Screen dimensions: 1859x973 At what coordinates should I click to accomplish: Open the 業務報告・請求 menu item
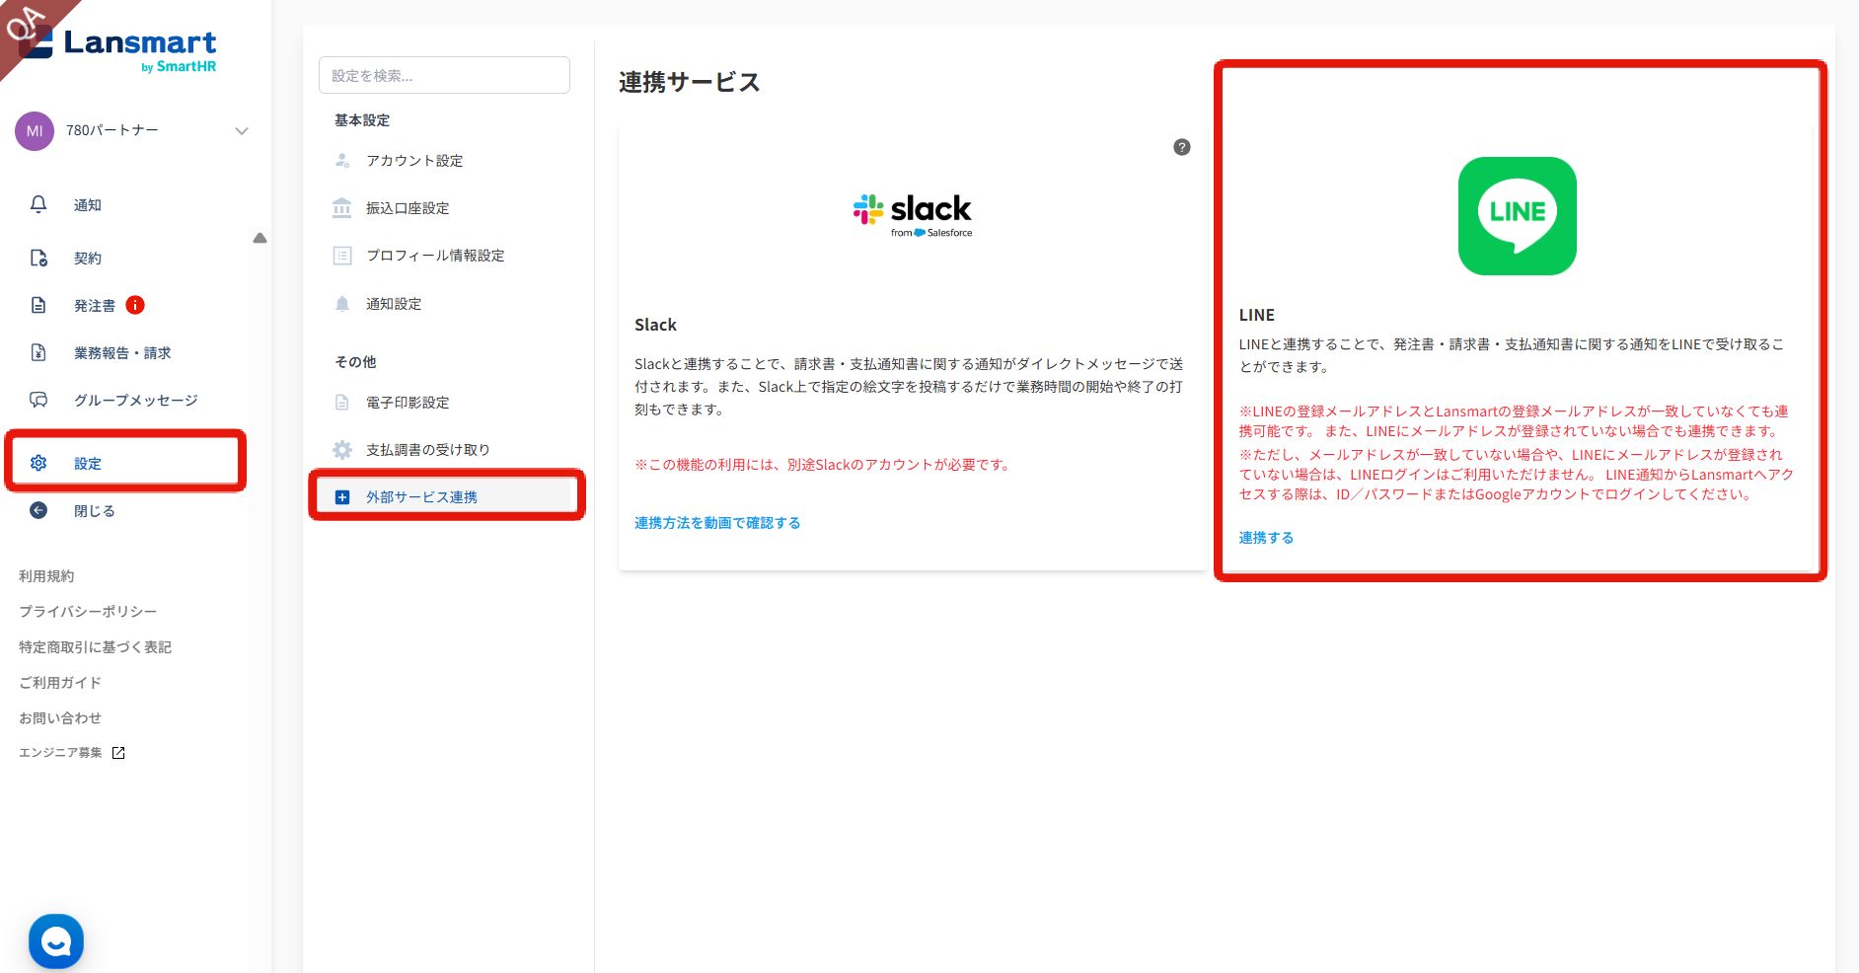[x=122, y=353]
